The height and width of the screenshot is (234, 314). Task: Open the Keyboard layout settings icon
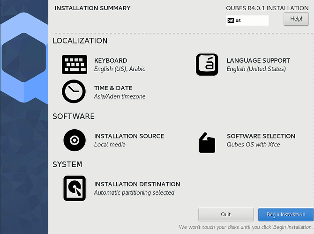(x=75, y=65)
